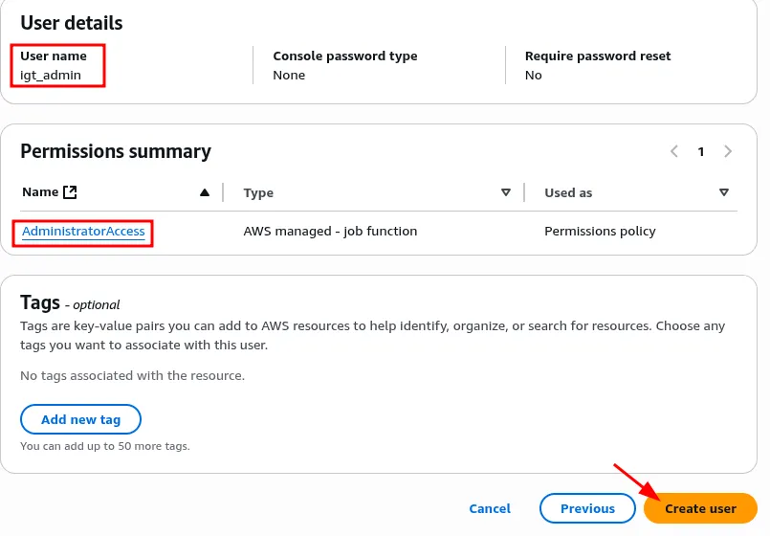
Task: Click the external link icon beside Name
Action: click(x=70, y=192)
